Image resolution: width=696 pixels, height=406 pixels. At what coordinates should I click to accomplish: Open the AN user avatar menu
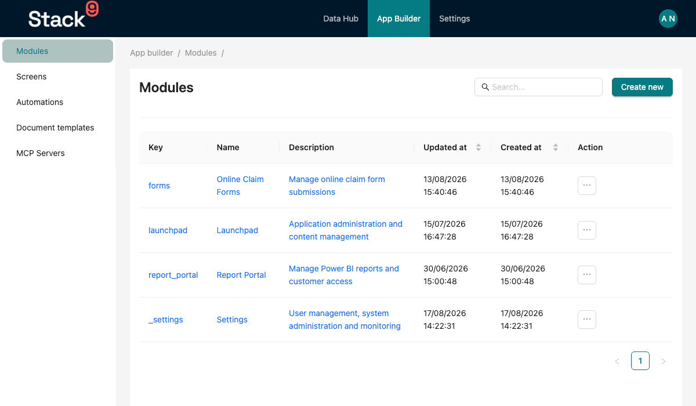point(668,19)
